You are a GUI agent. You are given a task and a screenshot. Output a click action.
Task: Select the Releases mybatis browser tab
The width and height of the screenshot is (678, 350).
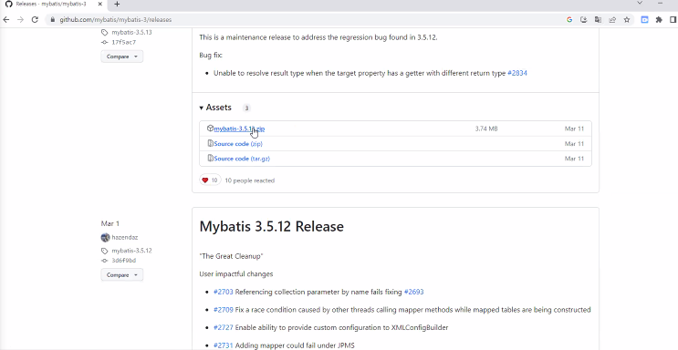point(54,5)
